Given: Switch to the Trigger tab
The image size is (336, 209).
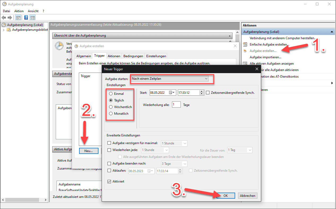Looking at the screenshot, I should click(100, 56).
